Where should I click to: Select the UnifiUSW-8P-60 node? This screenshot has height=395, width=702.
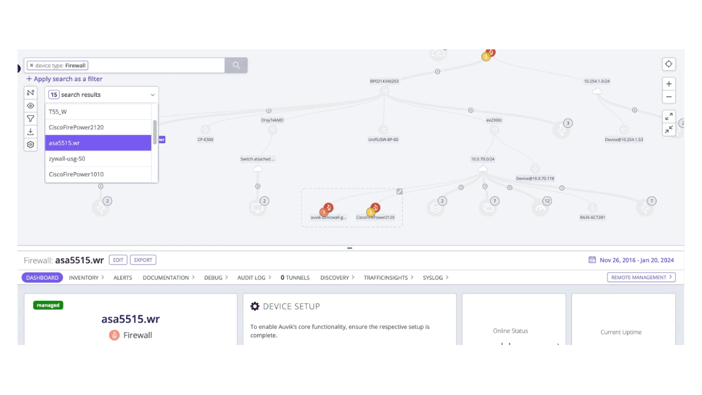(x=383, y=130)
